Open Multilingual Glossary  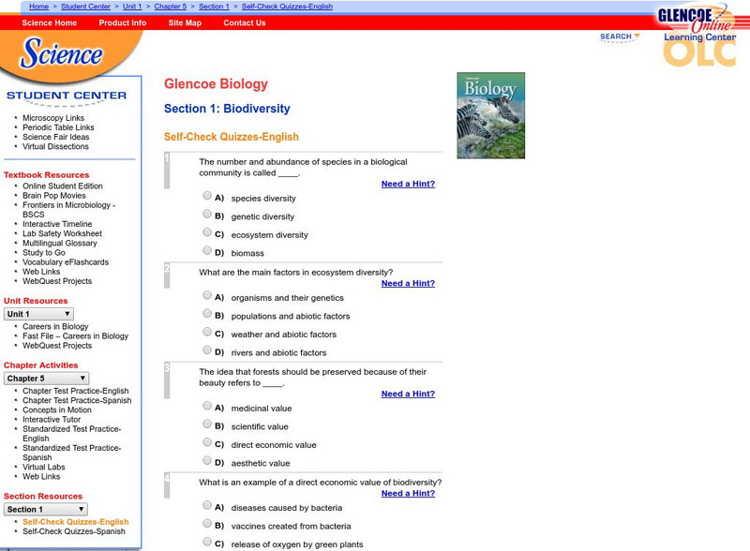(60, 243)
